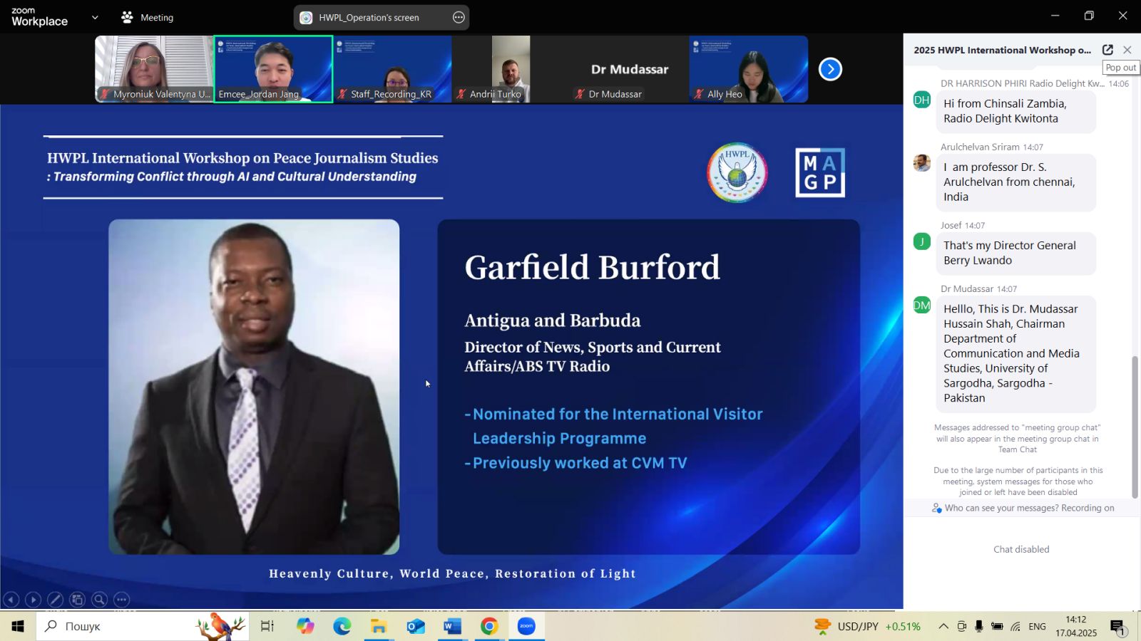Screen dimensions: 1141x641
Task: Go to previous slide arrow in shared screen
Action: point(11,600)
